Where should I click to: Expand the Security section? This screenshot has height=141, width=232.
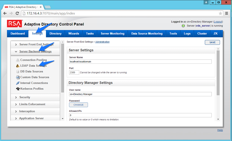(35, 97)
